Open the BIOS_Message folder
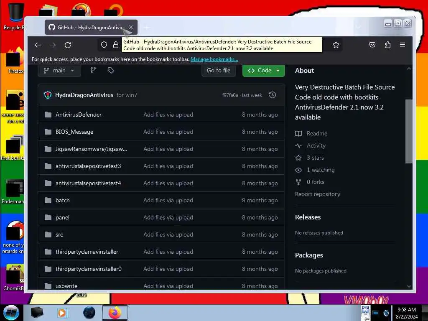Image resolution: width=428 pixels, height=321 pixels. [74, 132]
